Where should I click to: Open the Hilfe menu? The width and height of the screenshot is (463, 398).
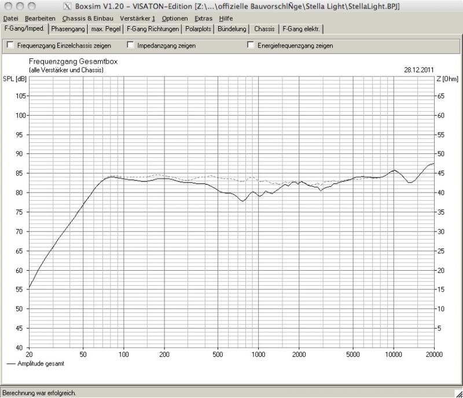[x=226, y=19]
